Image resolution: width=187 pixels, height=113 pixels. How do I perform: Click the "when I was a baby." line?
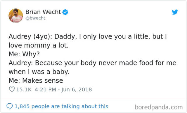[x=39, y=72]
